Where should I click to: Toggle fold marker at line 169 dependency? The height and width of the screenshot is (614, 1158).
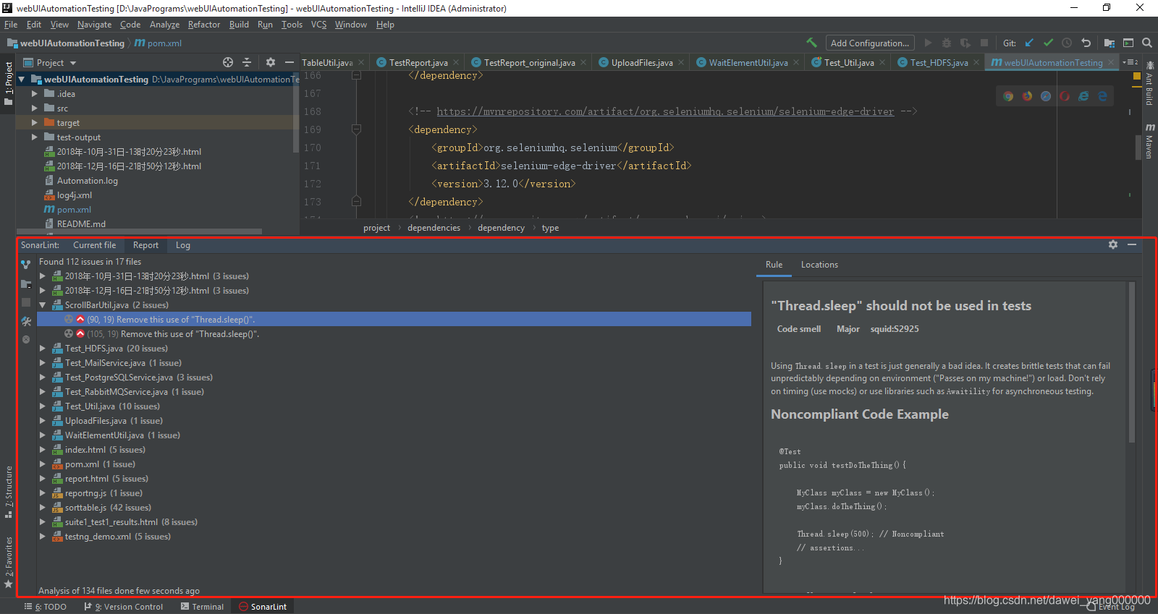pyautogui.click(x=356, y=129)
